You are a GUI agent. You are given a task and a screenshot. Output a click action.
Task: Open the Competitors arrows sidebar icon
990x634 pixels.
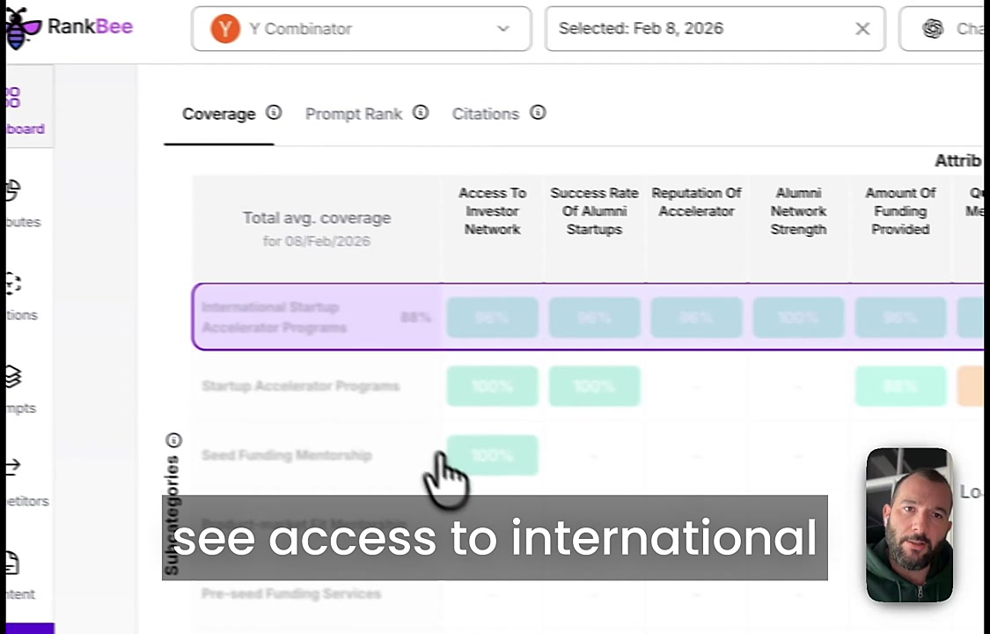click(12, 468)
